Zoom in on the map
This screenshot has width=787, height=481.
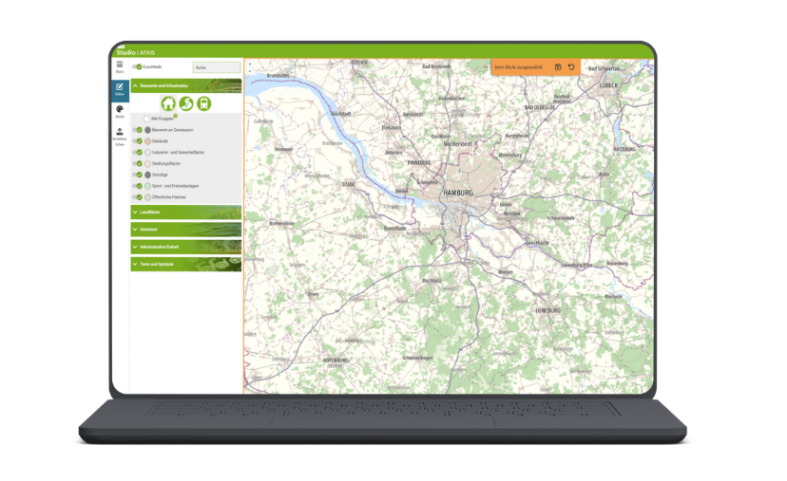pyautogui.click(x=250, y=65)
